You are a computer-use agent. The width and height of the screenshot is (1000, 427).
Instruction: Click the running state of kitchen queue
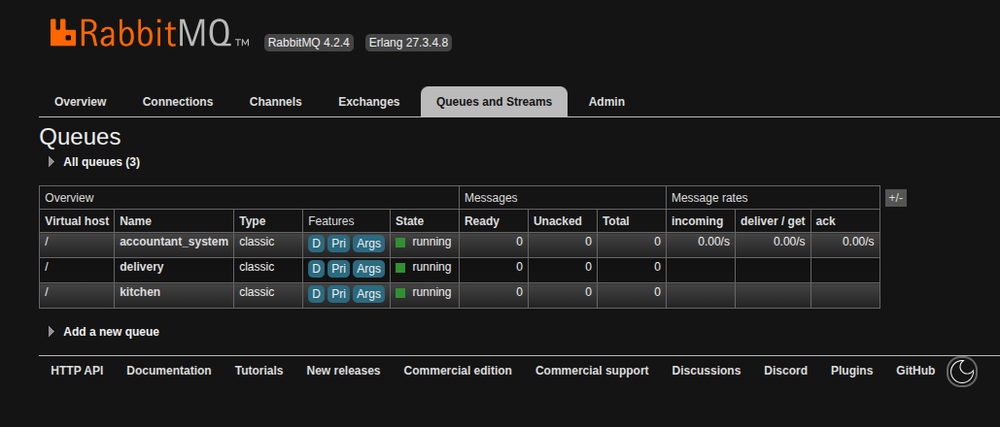point(424,292)
